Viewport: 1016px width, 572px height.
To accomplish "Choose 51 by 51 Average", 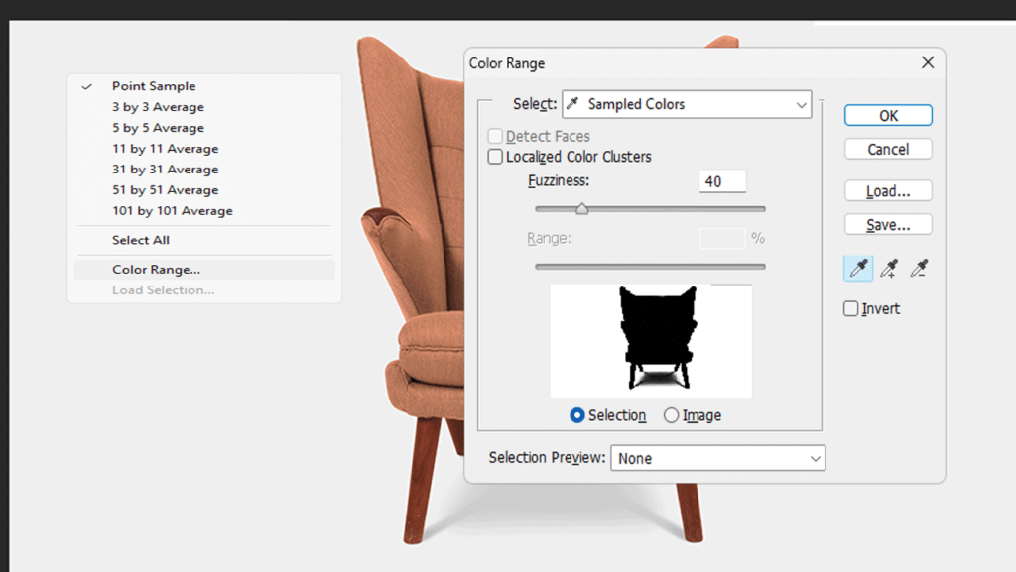I will 204,189.
